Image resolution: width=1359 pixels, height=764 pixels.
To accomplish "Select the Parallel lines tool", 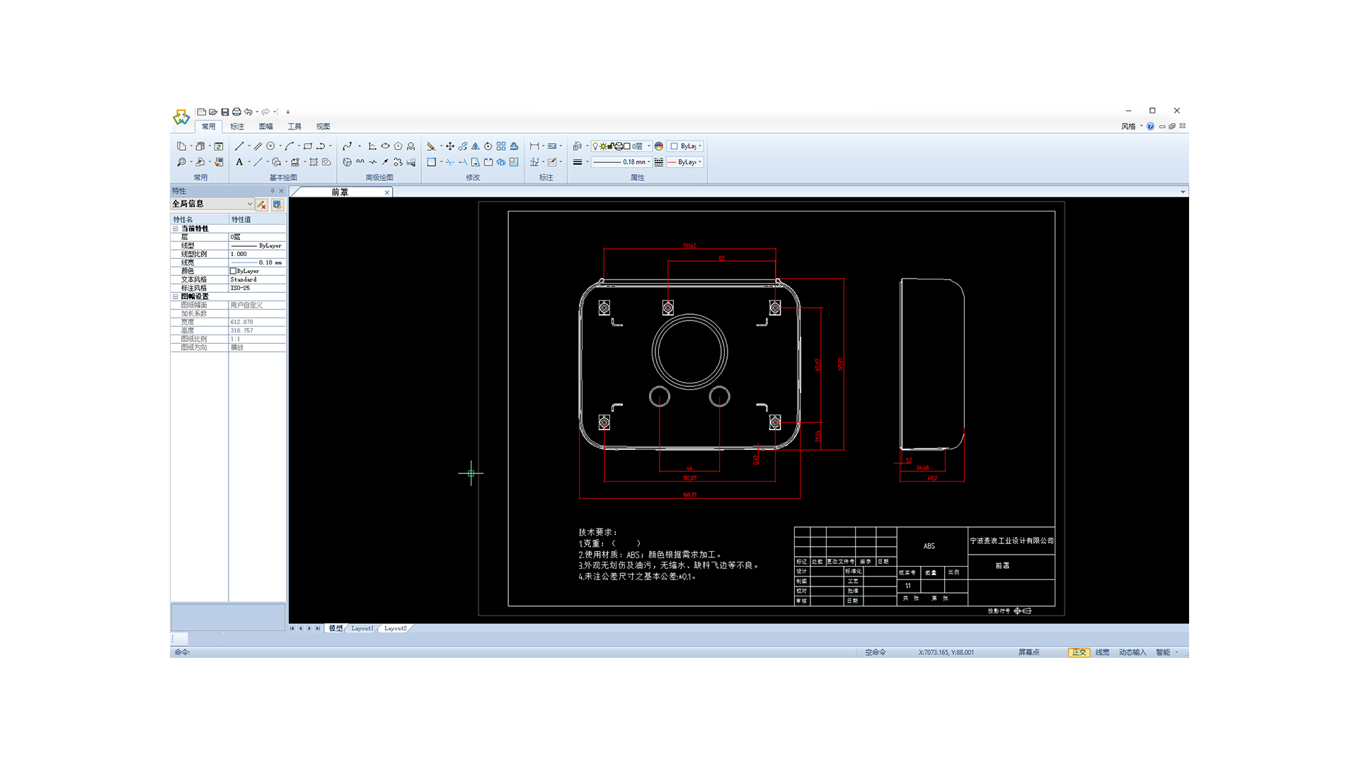I will point(258,146).
